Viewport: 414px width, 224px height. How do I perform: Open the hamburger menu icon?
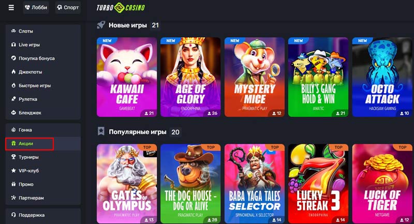click(11, 8)
